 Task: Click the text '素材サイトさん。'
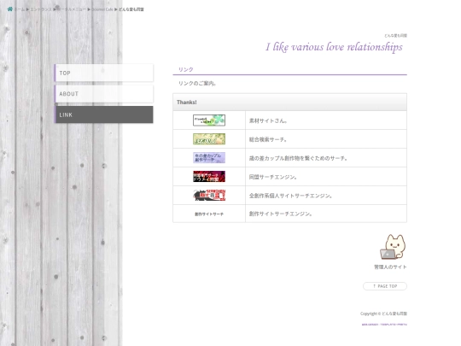point(268,120)
